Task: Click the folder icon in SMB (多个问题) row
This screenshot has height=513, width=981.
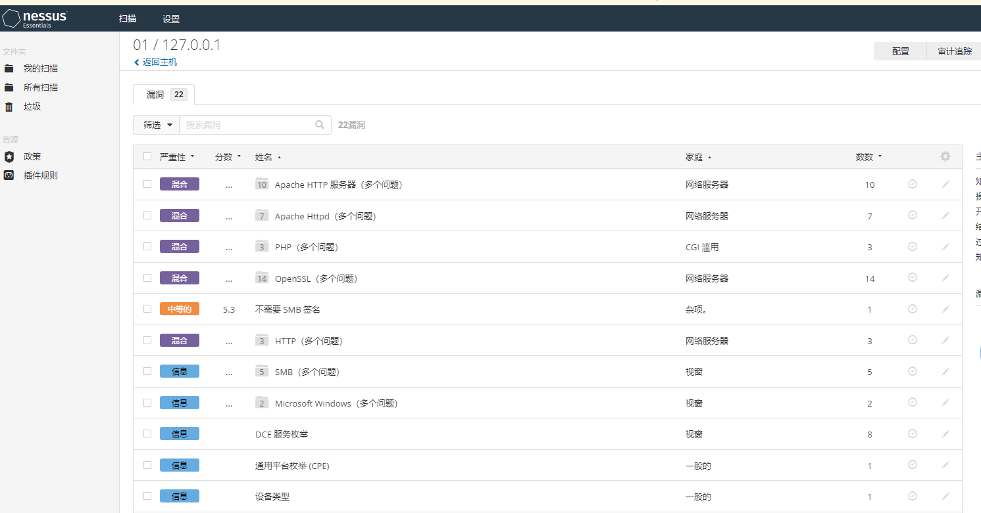Action: (x=262, y=371)
